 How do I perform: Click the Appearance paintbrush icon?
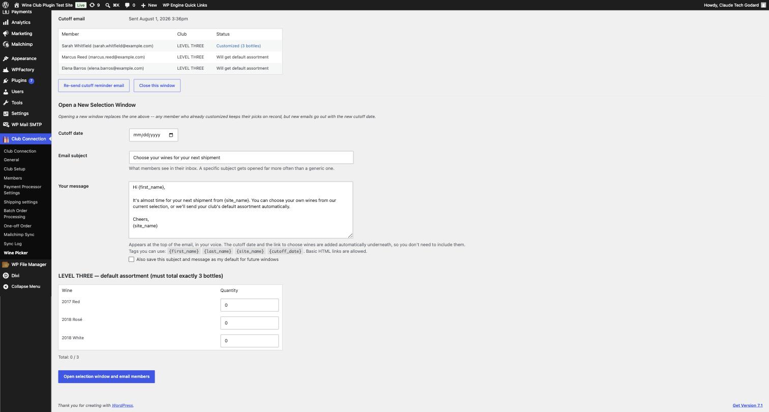[6, 58]
